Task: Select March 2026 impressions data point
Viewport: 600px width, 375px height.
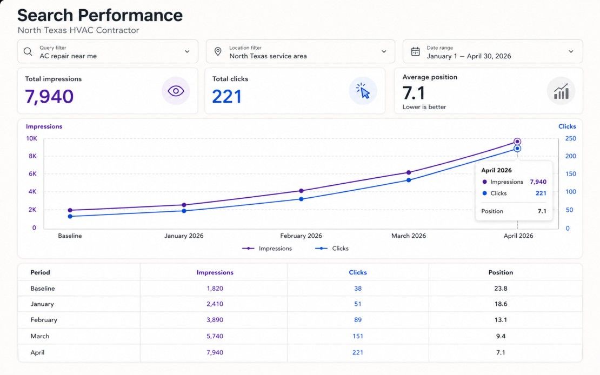Action: click(x=409, y=172)
